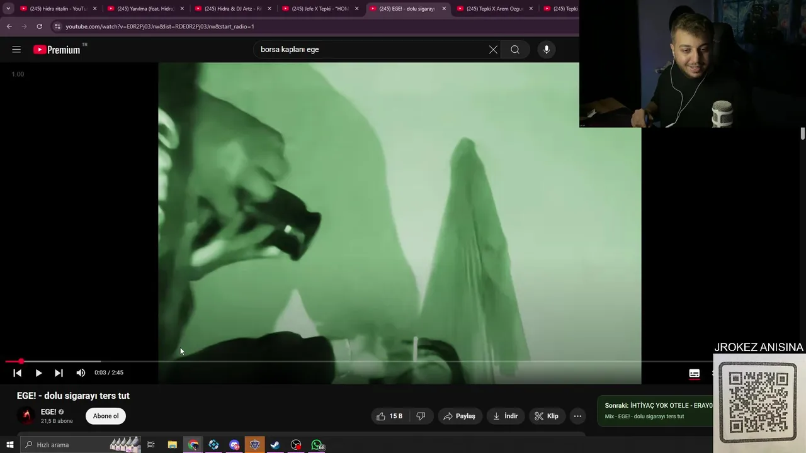Dislike the video with thumbs-down
Image resolution: width=806 pixels, height=453 pixels.
(x=421, y=416)
